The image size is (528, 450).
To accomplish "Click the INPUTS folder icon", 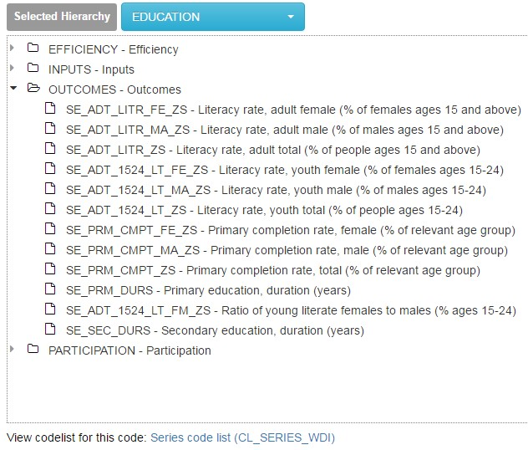I will click(33, 69).
